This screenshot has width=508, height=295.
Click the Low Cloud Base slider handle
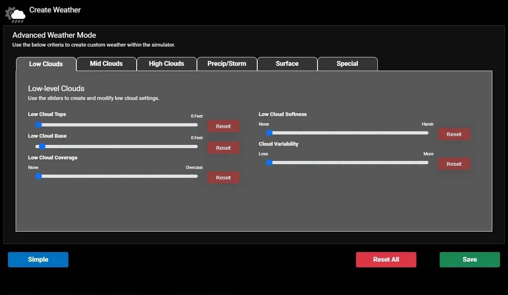coord(42,146)
